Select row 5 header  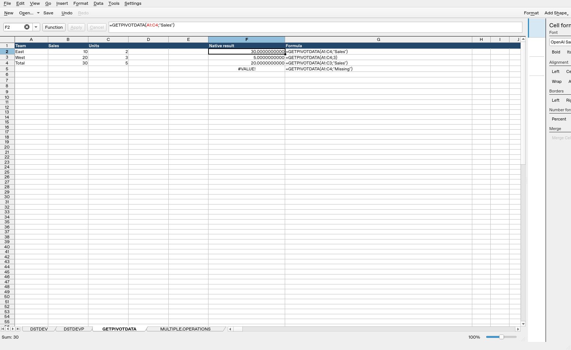point(7,69)
